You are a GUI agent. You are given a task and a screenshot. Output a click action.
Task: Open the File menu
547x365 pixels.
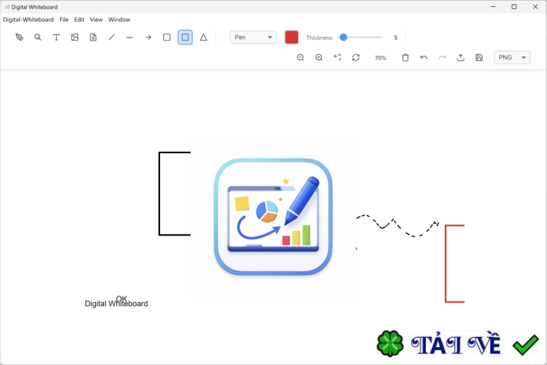pyautogui.click(x=64, y=20)
